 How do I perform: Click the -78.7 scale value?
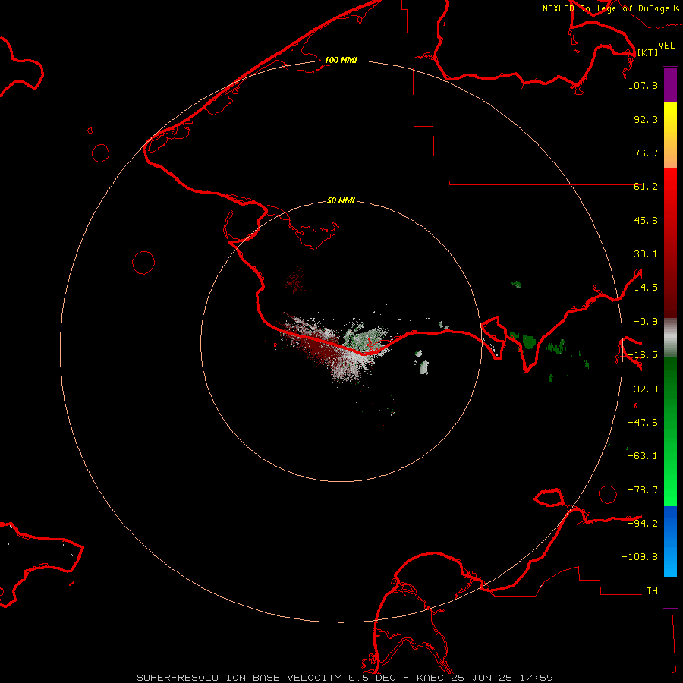643,490
